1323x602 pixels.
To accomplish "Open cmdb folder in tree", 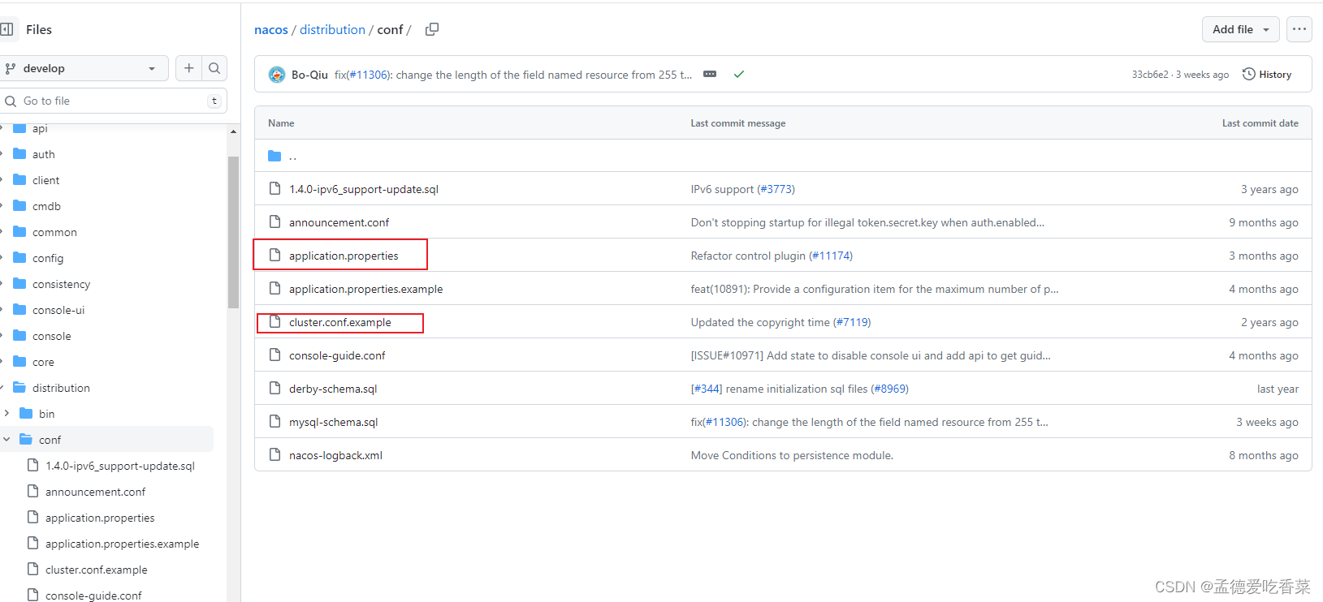I will coord(46,206).
